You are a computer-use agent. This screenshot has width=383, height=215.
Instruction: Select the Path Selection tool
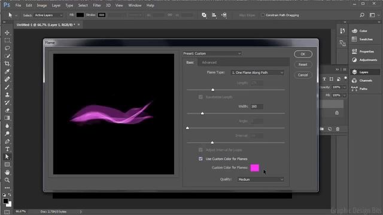(x=7, y=156)
